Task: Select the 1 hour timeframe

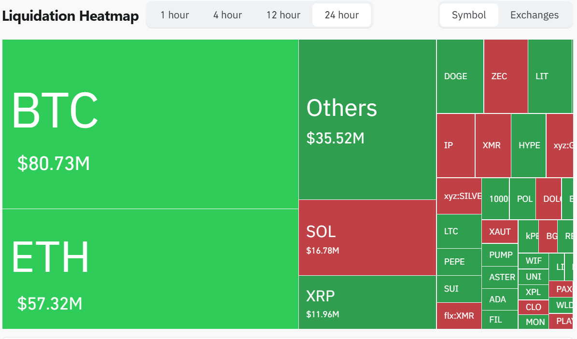Action: [x=175, y=15]
